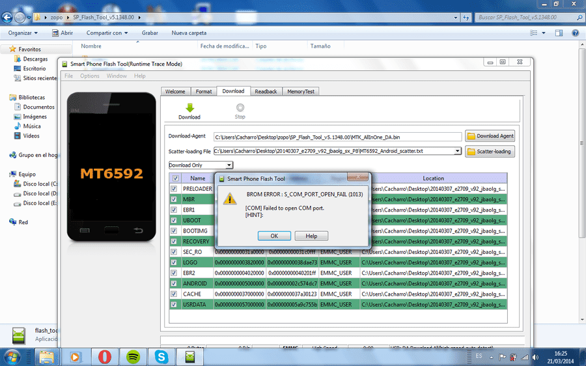The width and height of the screenshot is (586, 366).
Task: Launch Skype from the taskbar
Action: pos(161,357)
